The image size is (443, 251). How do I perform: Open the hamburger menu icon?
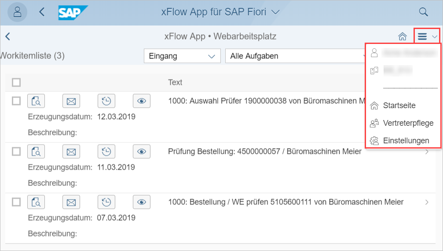click(422, 36)
